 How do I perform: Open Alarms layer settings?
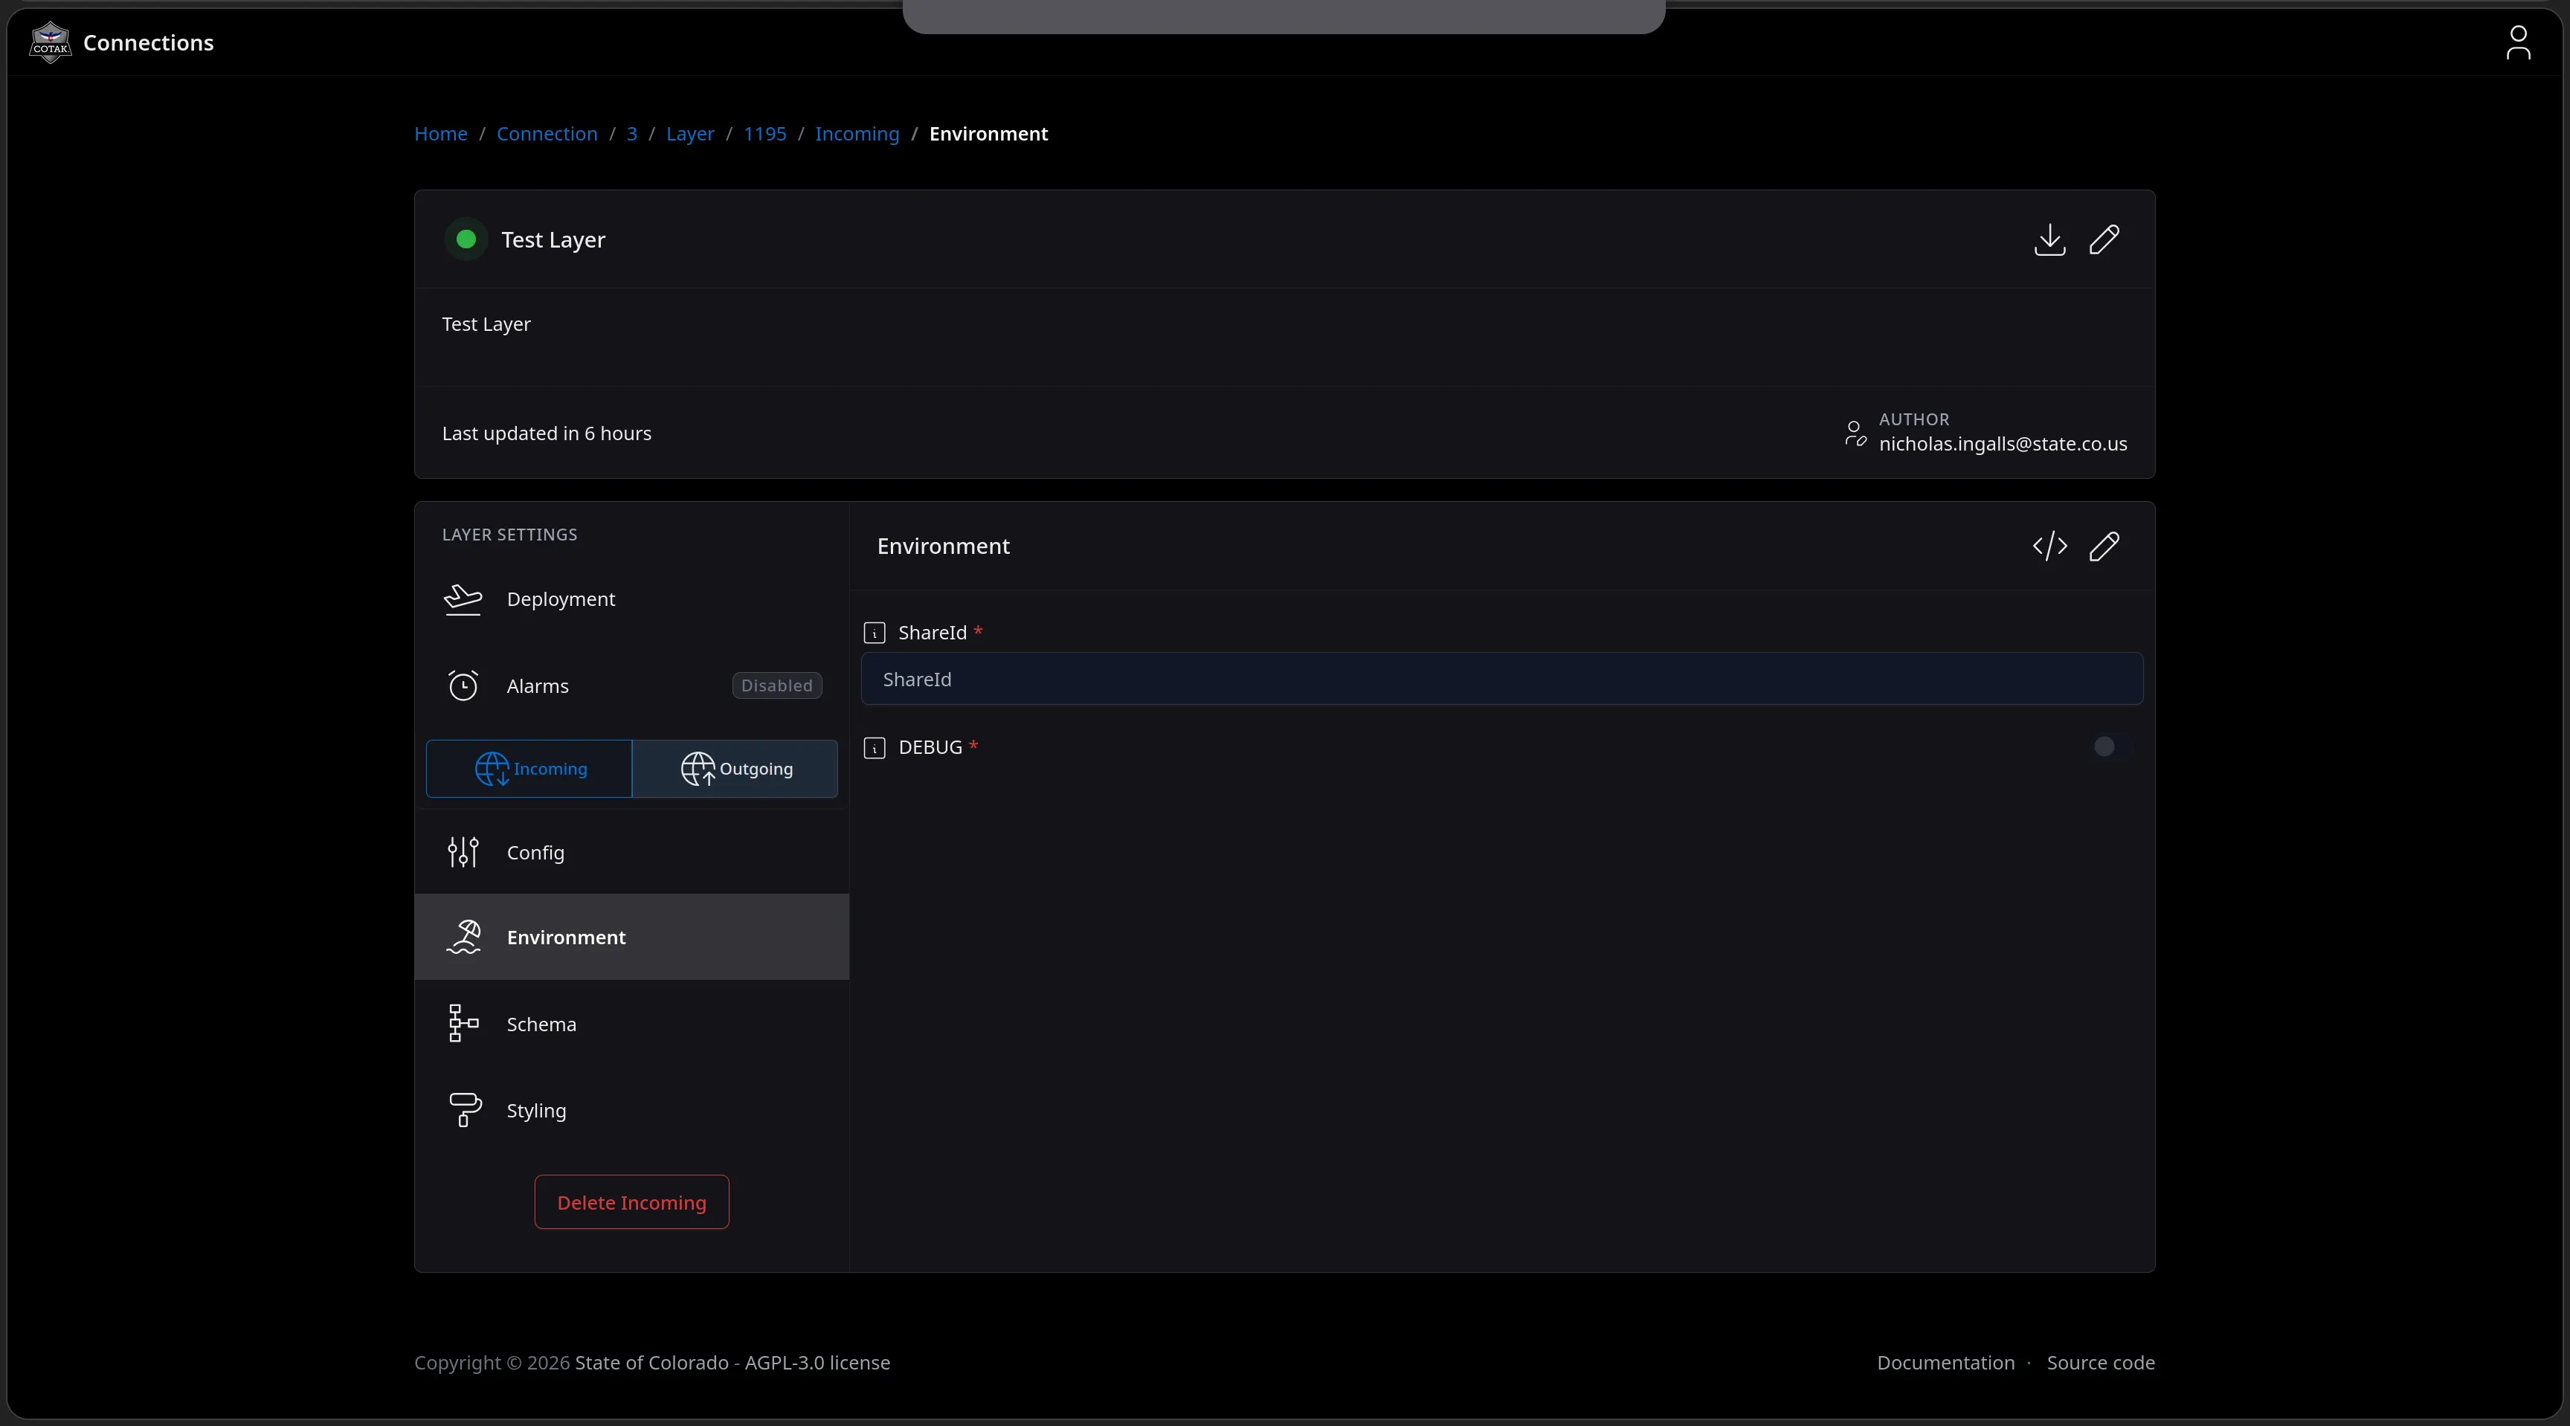point(631,686)
